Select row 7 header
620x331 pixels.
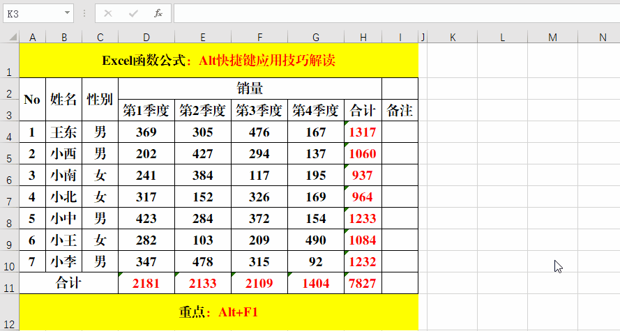pyautogui.click(x=10, y=197)
